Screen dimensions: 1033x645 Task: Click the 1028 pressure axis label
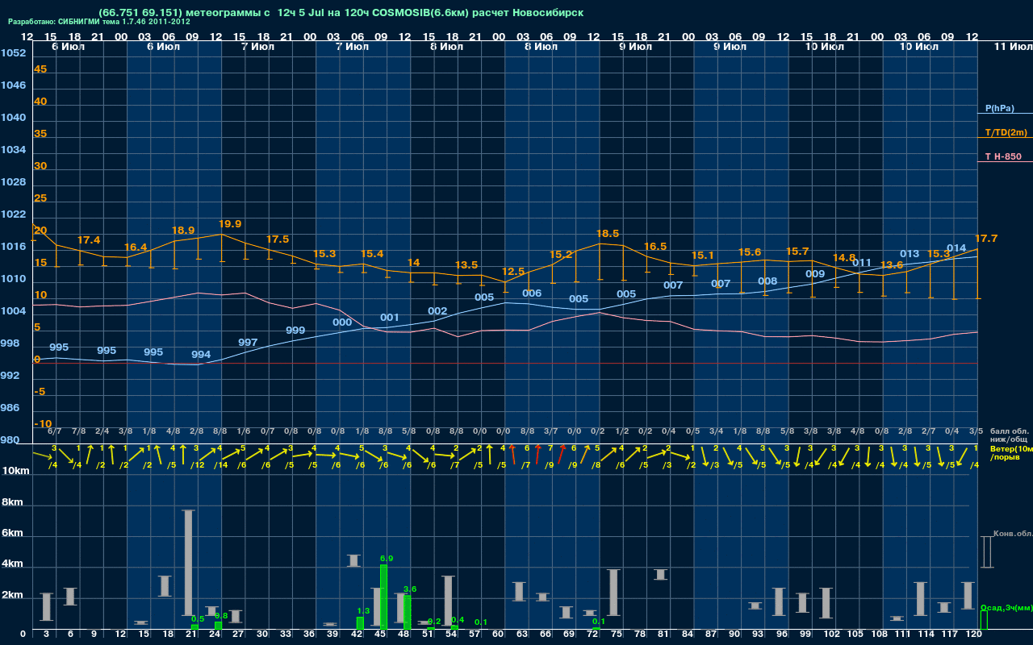tap(14, 181)
